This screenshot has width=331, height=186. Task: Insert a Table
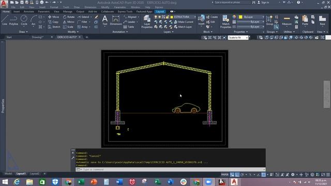(x=129, y=27)
